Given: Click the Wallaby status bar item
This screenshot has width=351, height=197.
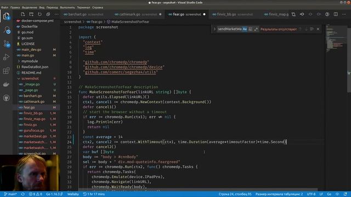Looking at the screenshot, I should pyautogui.click(x=73, y=194).
